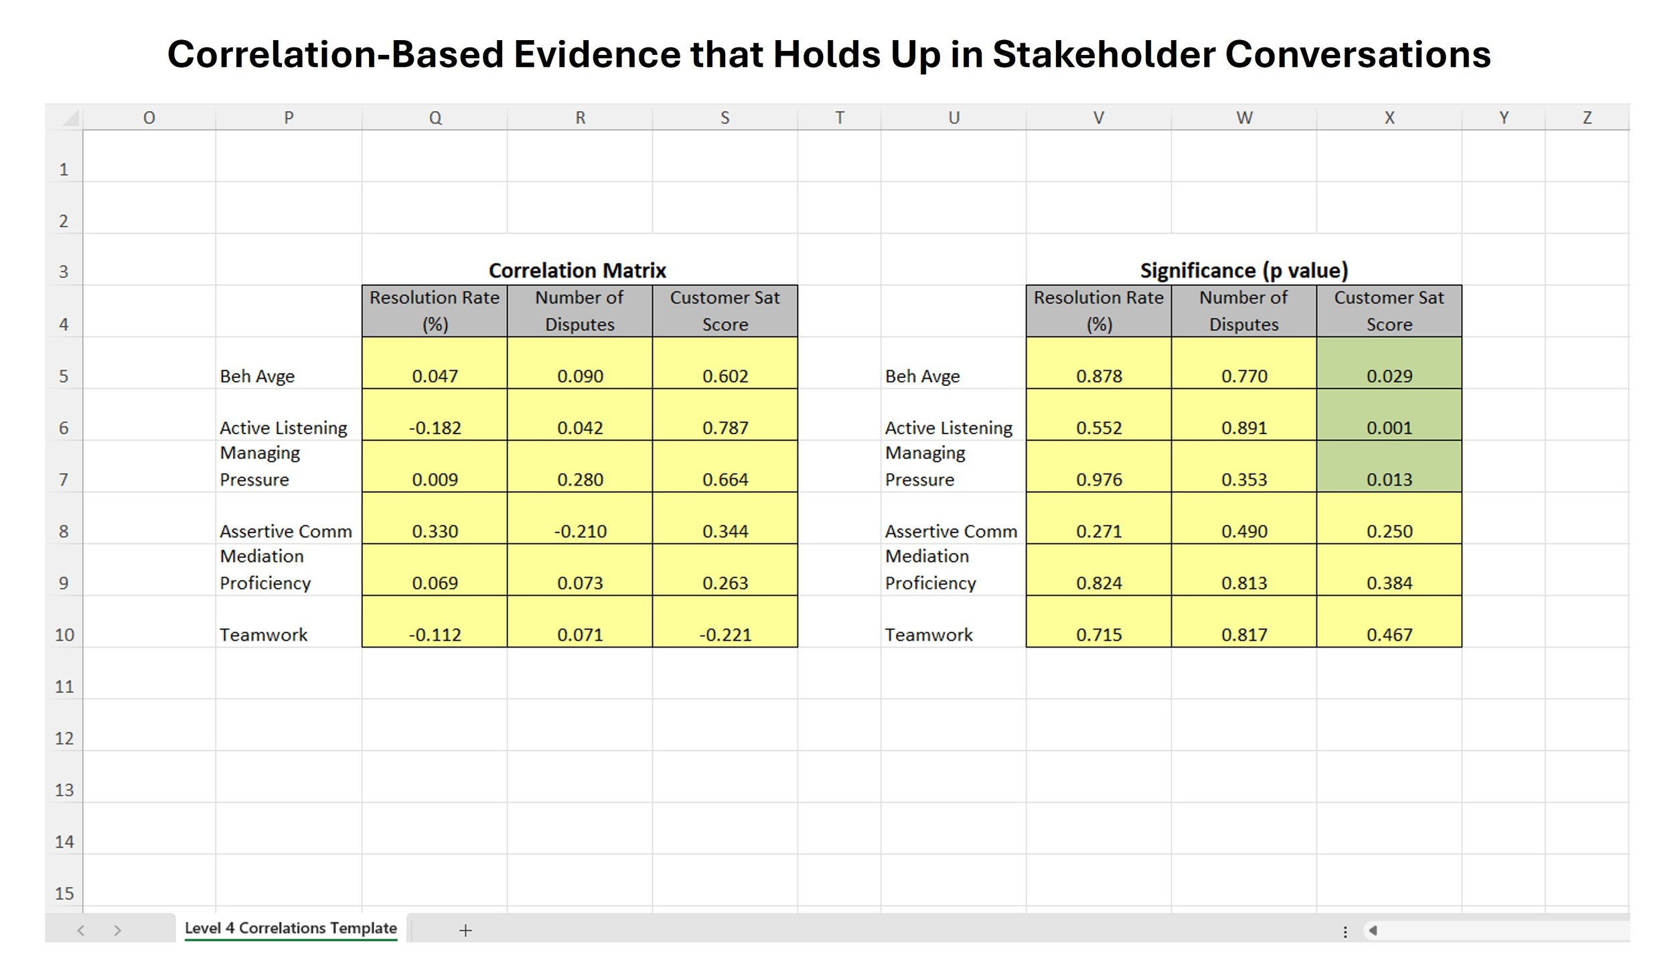
Task: Click Teamwork label in correlation matrix
Action: [264, 634]
